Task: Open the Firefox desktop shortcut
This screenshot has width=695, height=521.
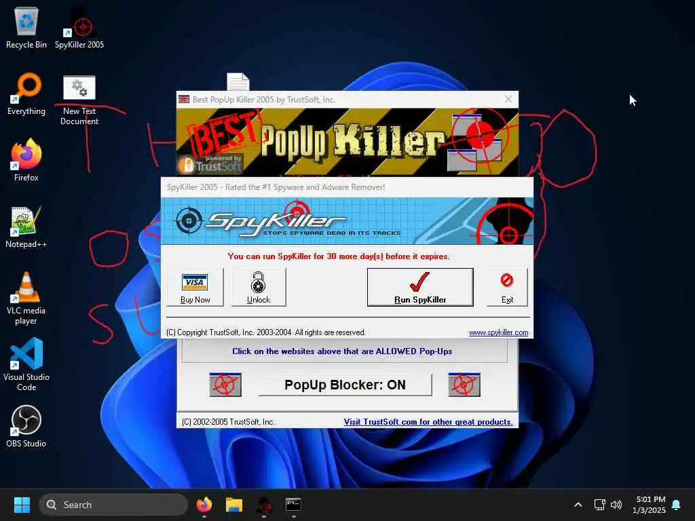Action: 26,159
